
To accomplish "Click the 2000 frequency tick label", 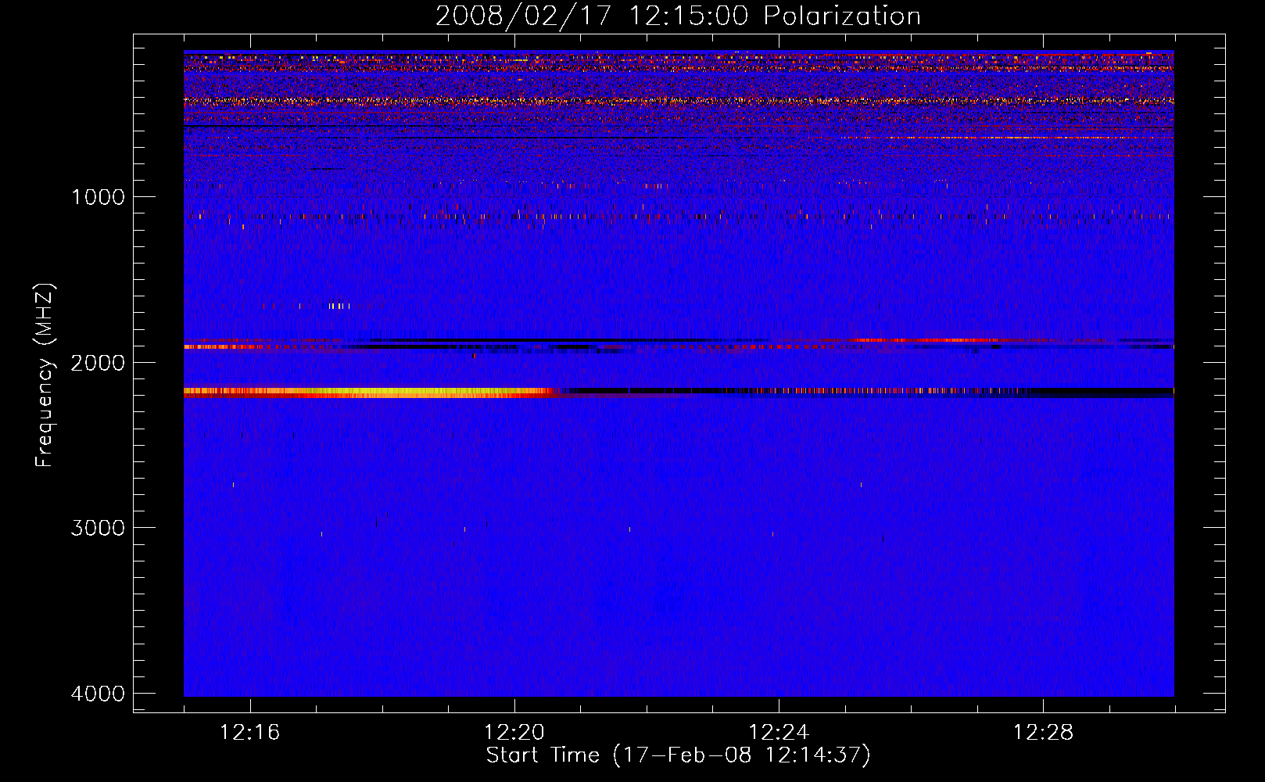I will click(99, 363).
